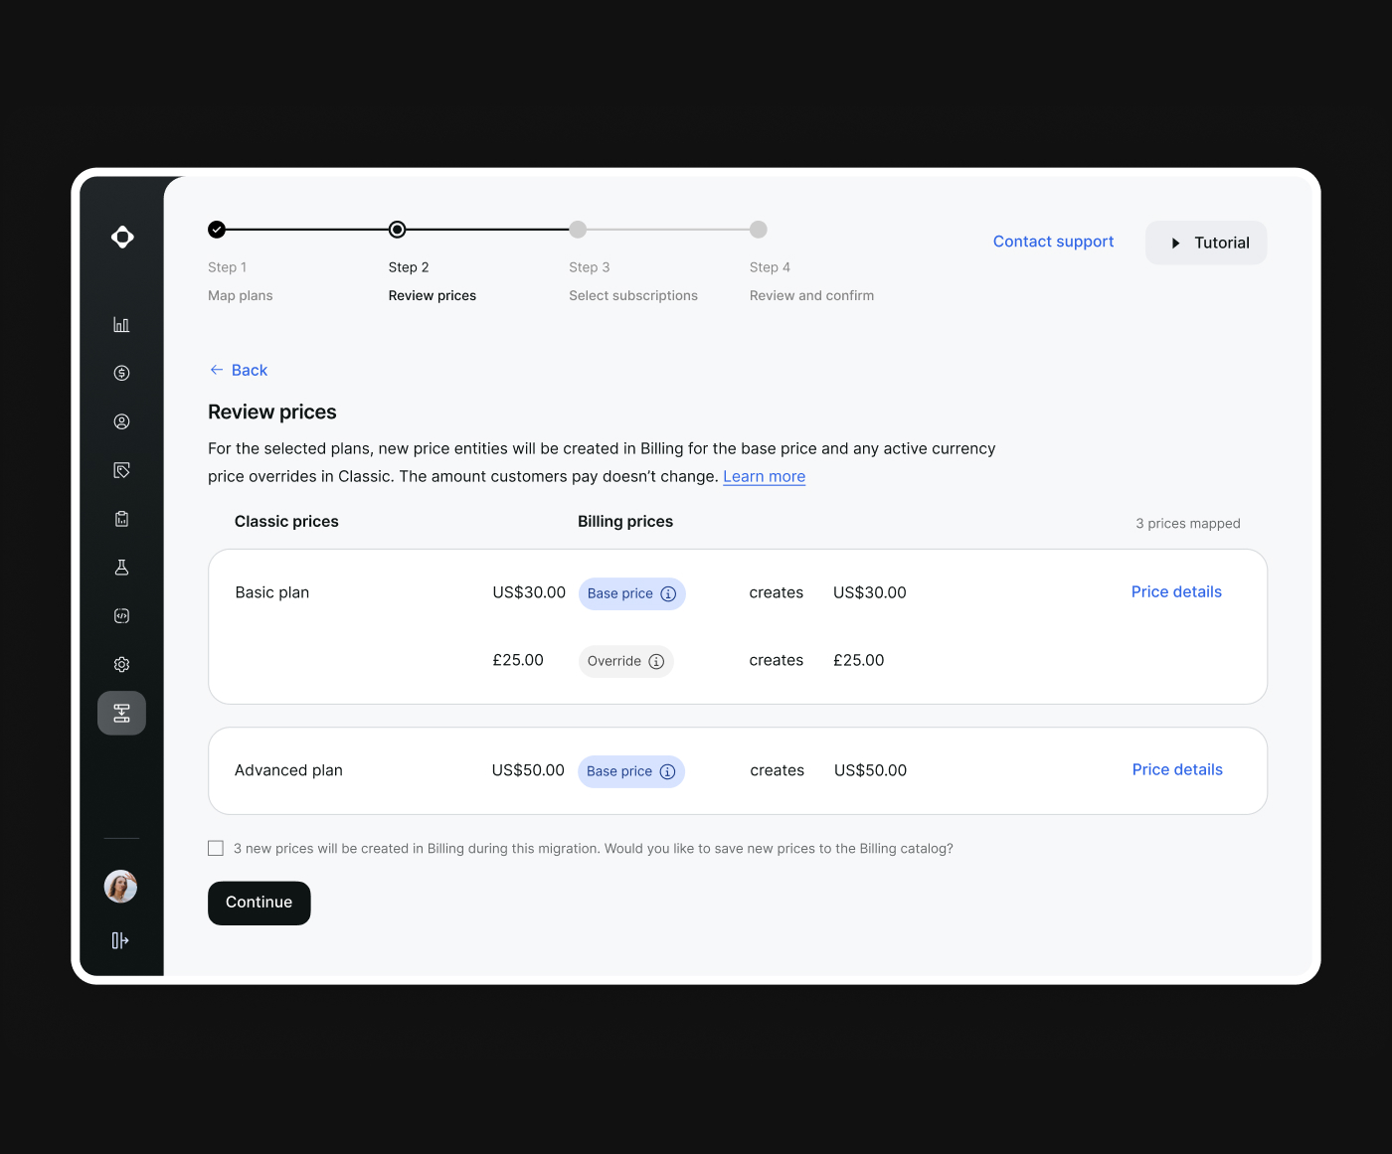Open the Tutorial video

[x=1206, y=242]
